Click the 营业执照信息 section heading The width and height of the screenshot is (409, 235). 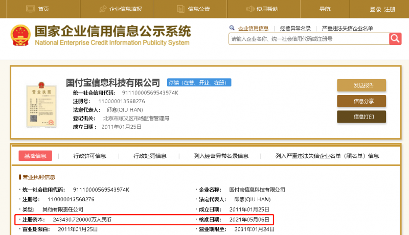tap(39, 177)
